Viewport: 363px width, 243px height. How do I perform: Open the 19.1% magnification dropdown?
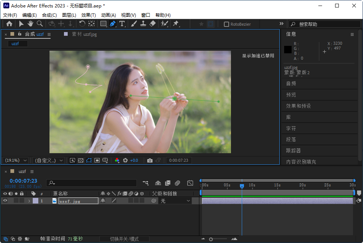pos(16,160)
